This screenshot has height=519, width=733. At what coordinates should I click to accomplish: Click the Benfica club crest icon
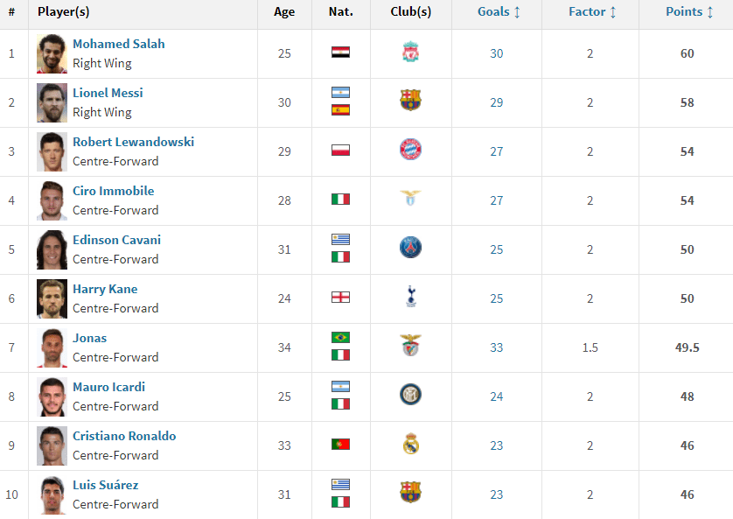point(410,347)
